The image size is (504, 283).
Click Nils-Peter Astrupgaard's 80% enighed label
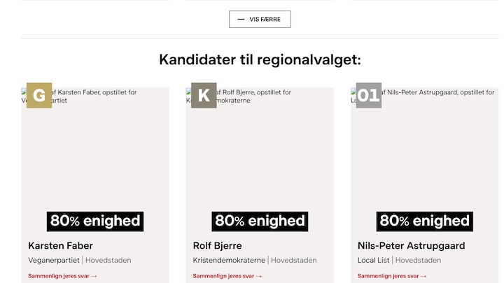coord(424,222)
